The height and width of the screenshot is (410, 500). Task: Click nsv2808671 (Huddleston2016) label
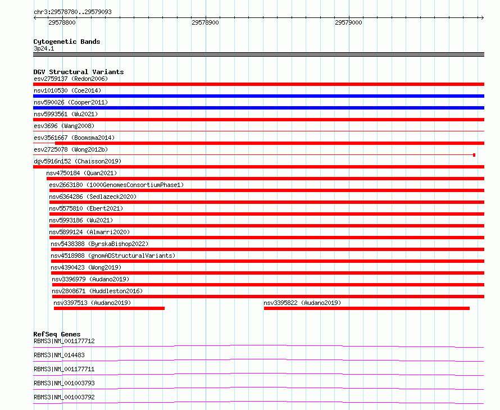pyautogui.click(x=97, y=291)
